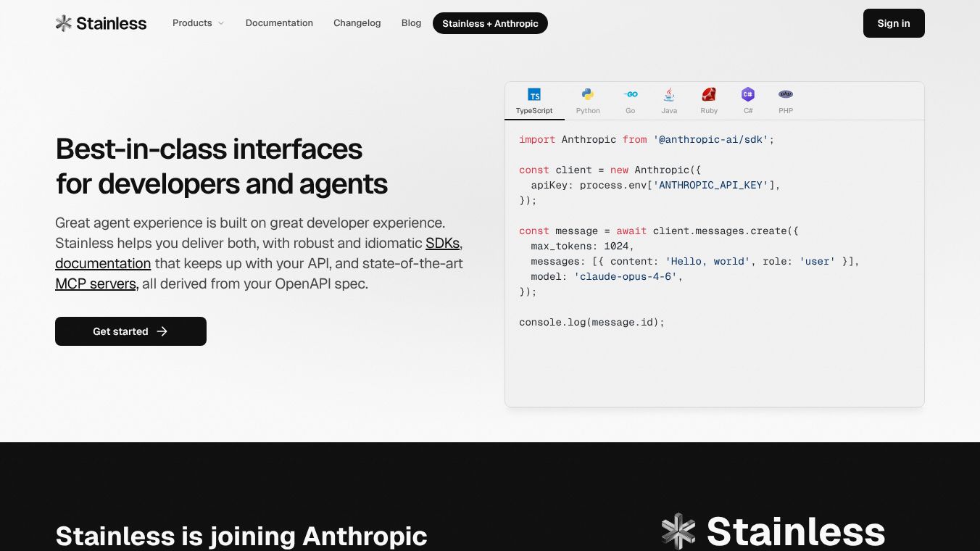Switch code sample to Go icon
Viewport: 980px width, 551px height.
click(631, 94)
